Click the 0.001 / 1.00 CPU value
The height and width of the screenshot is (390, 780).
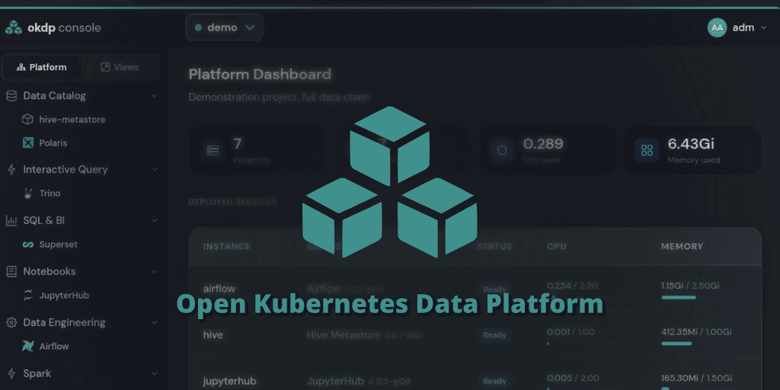pos(570,332)
